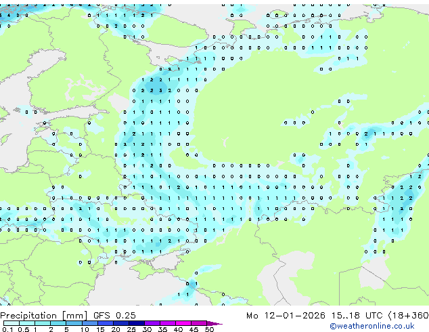Click the 20–25 mm legend color swatch
Image resolution: width=429 pixels, height=332 pixels.
click(121, 323)
